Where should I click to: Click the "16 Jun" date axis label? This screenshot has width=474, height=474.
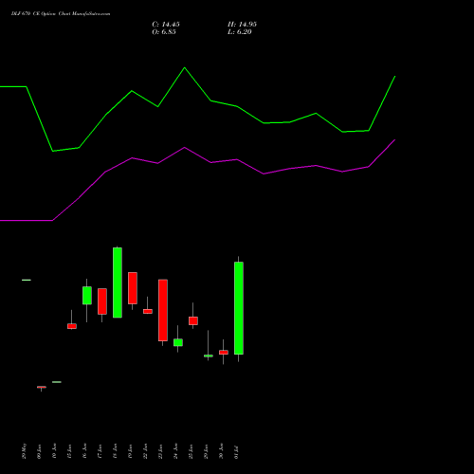[x=85, y=451]
